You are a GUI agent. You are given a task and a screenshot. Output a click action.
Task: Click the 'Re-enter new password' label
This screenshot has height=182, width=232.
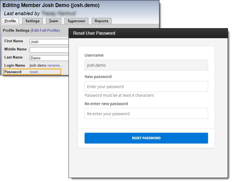click(106, 104)
